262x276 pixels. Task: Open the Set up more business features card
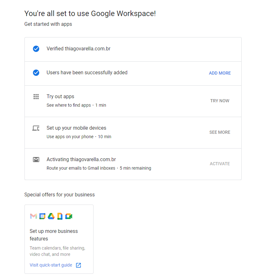54,235
